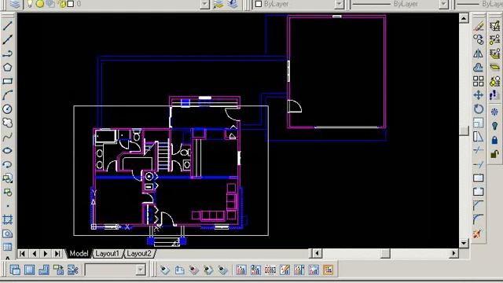Image resolution: width=503 pixels, height=283 pixels.
Task: Switch to the Model tab
Action: tap(79, 253)
